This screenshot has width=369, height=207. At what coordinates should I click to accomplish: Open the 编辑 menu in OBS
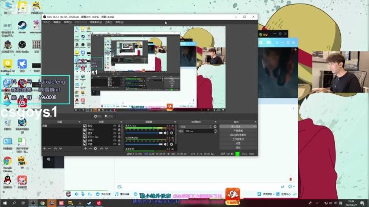(57, 22)
